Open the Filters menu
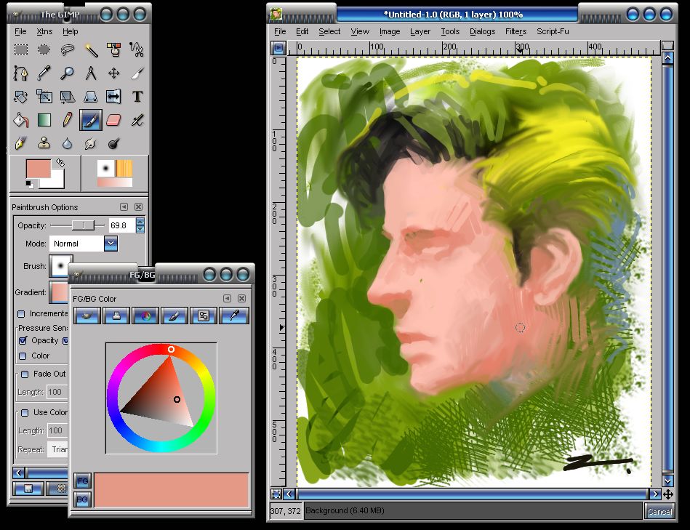The image size is (690, 530). coord(516,31)
